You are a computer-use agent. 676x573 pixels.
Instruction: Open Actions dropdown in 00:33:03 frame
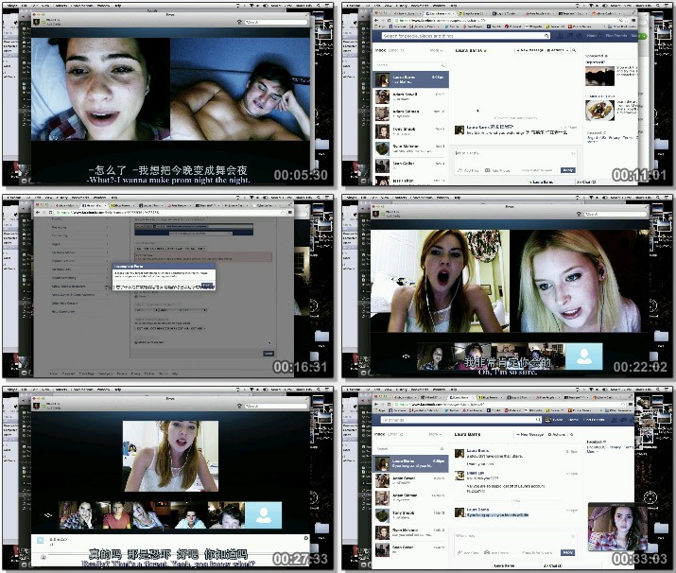pyautogui.click(x=557, y=435)
